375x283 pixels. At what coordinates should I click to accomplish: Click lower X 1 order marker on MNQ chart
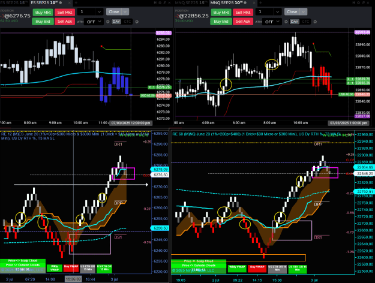click(x=350, y=83)
